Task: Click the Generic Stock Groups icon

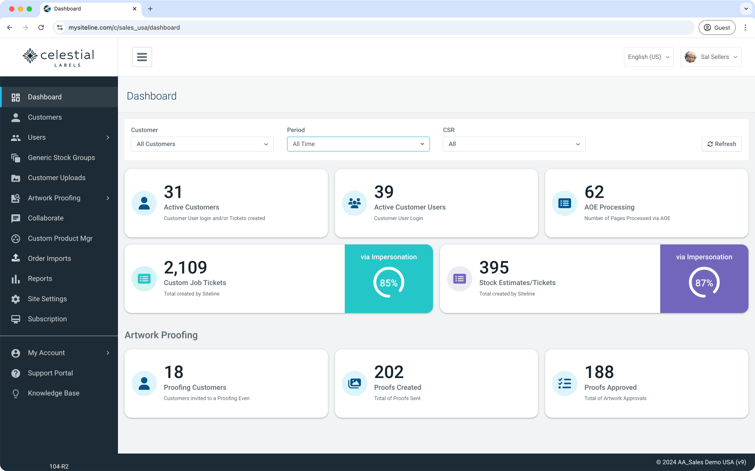Action: click(16, 158)
